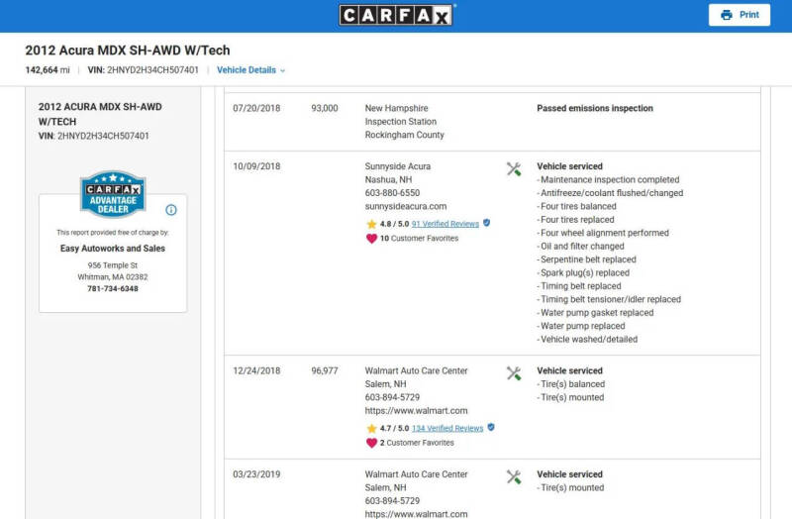Click verified shield icon after 134 Verified Reviews
792x519 pixels.
pyautogui.click(x=491, y=427)
